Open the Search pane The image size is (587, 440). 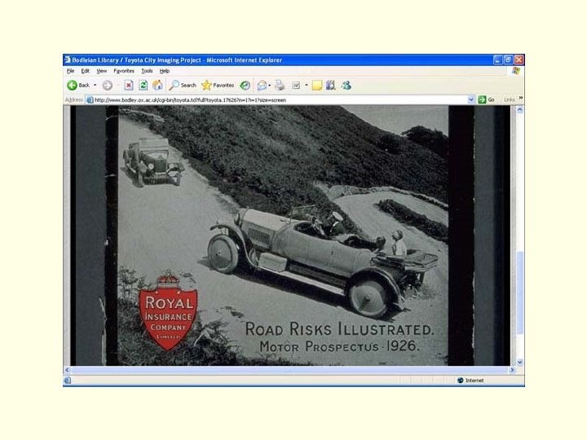click(x=183, y=86)
